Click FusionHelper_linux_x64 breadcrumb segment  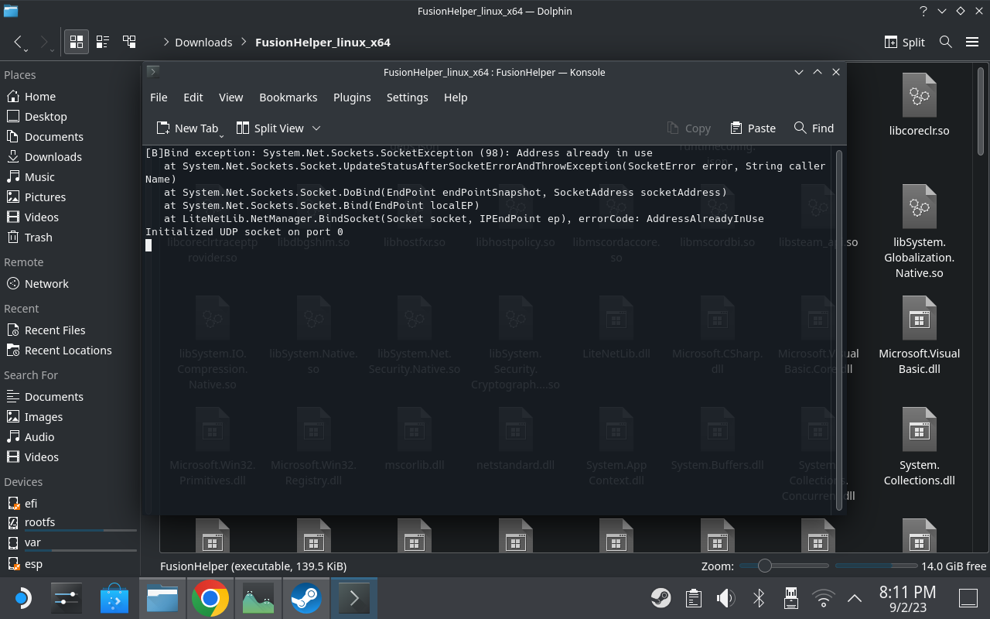(323, 43)
